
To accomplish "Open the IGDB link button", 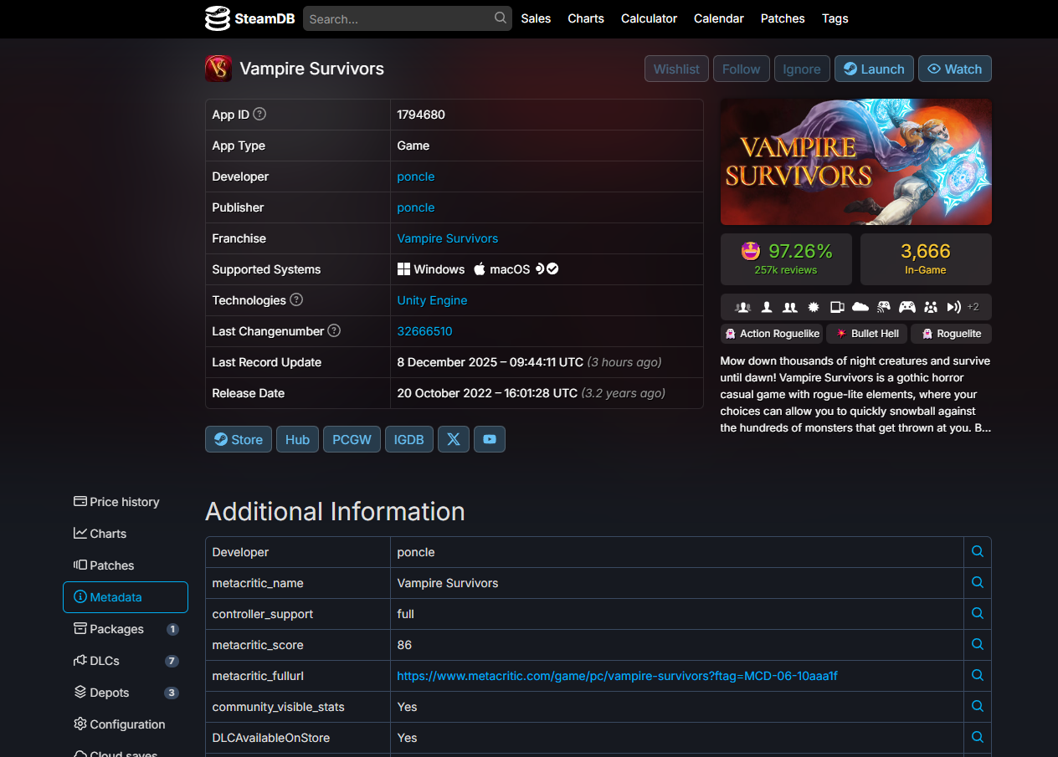I will (409, 439).
